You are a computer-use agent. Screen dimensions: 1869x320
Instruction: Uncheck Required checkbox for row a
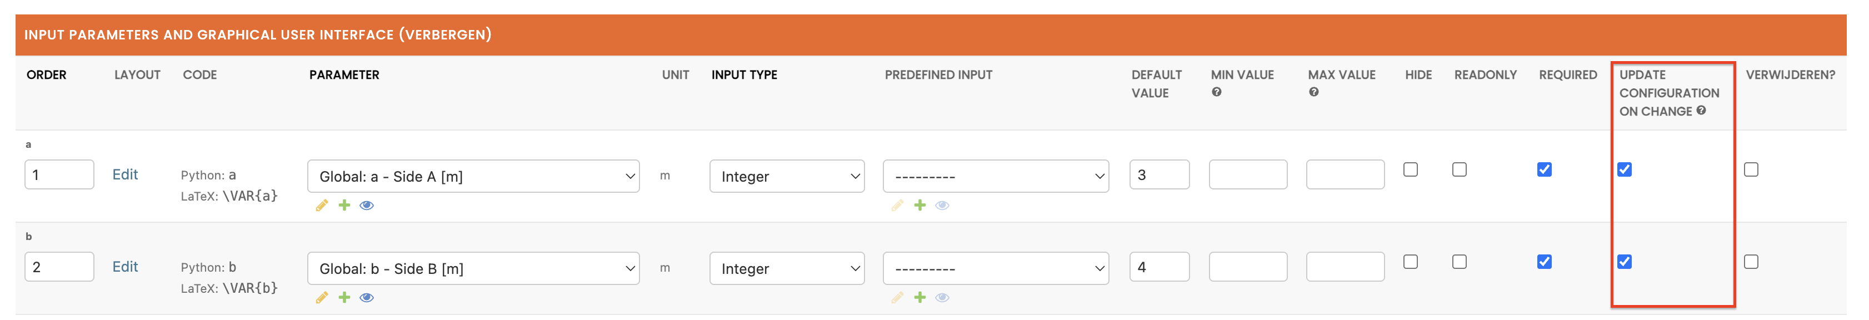click(1544, 169)
